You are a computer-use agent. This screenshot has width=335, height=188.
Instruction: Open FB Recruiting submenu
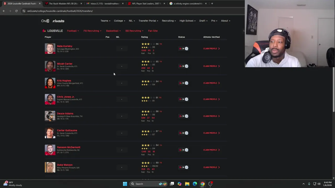(x=92, y=31)
